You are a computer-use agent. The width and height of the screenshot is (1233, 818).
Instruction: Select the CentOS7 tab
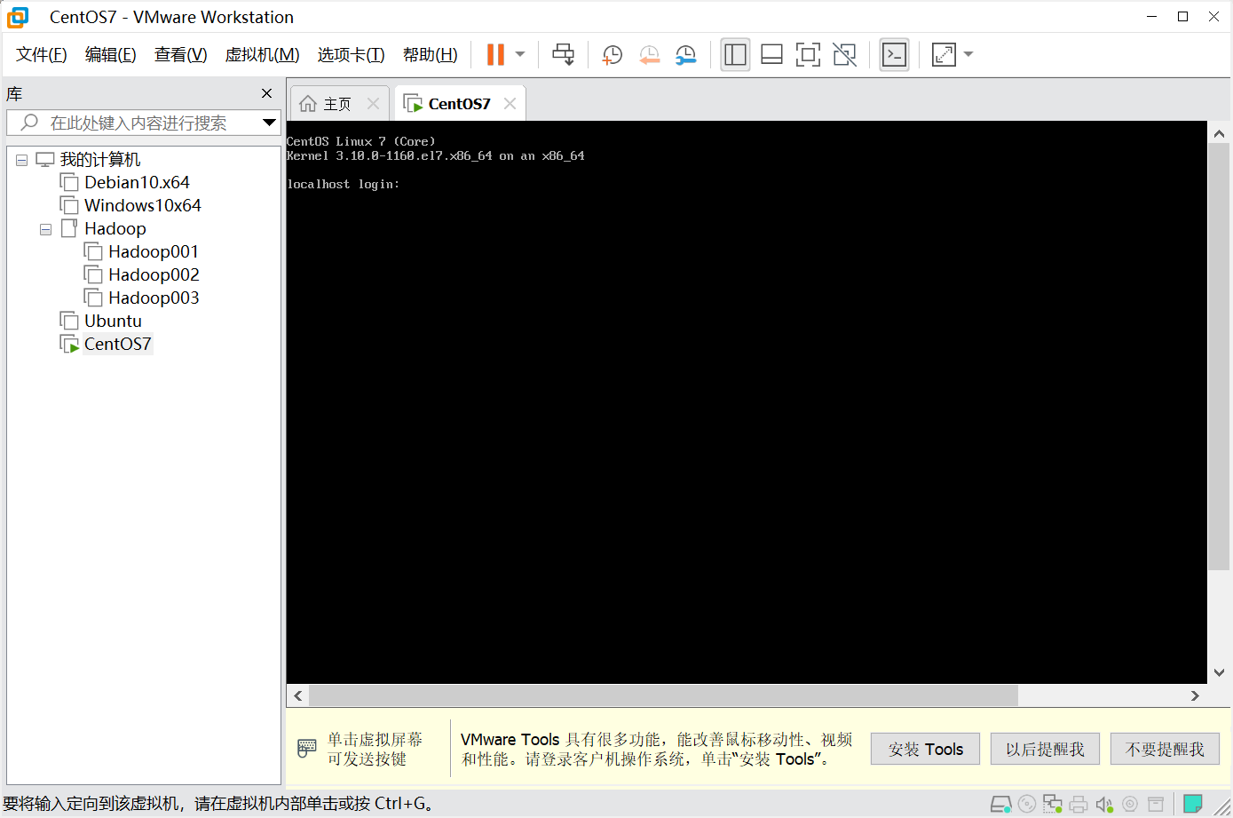tap(459, 104)
